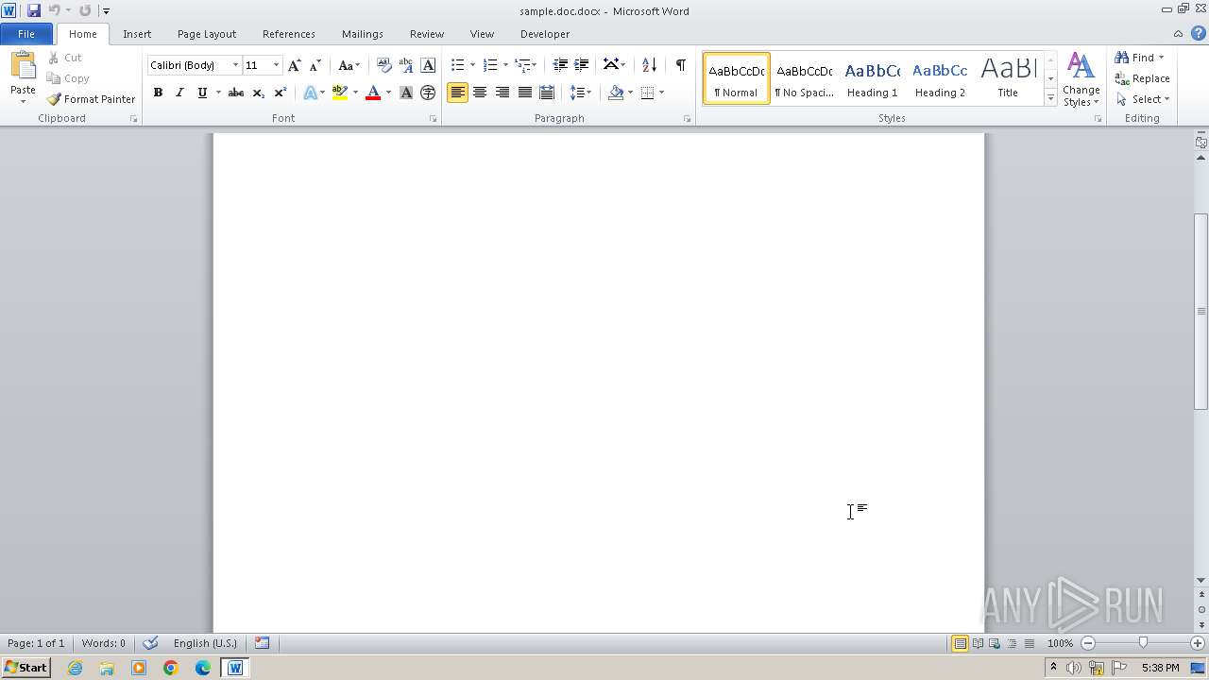1209x680 pixels.
Task: Switch to the Developer tab
Action: click(545, 34)
